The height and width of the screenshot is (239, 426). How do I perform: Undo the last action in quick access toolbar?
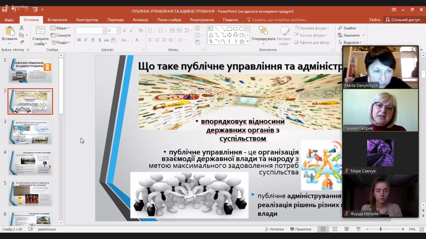click(x=14, y=9)
